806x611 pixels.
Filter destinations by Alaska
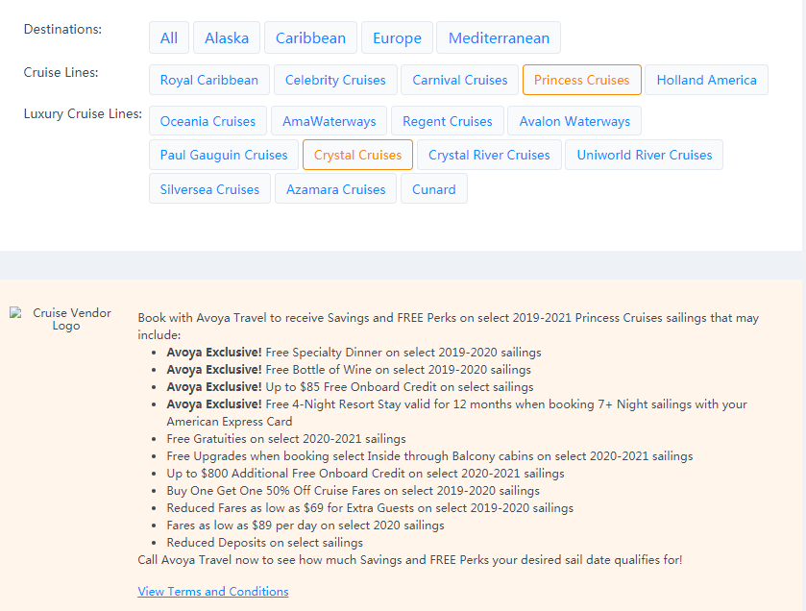pos(227,37)
